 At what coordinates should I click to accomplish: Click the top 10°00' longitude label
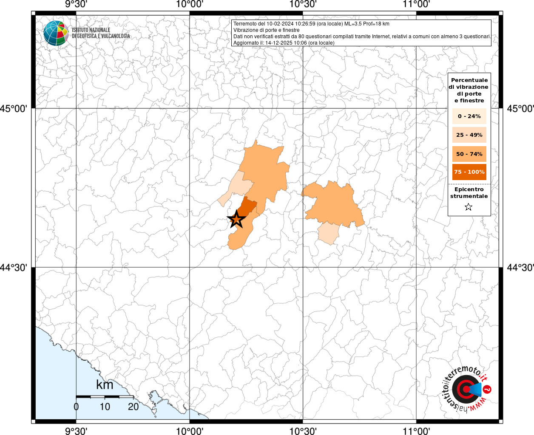[189, 5]
